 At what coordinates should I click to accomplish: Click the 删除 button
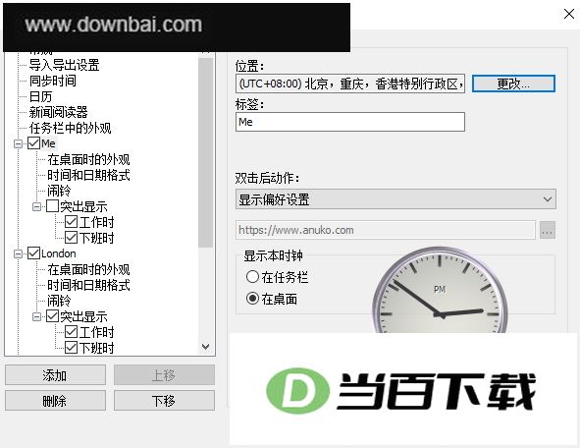pyautogui.click(x=55, y=400)
